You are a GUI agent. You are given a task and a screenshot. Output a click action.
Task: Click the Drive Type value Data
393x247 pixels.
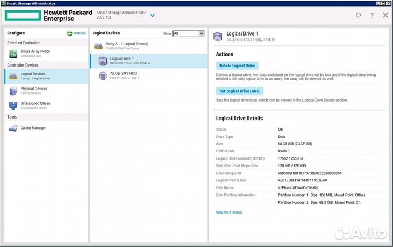(x=282, y=137)
